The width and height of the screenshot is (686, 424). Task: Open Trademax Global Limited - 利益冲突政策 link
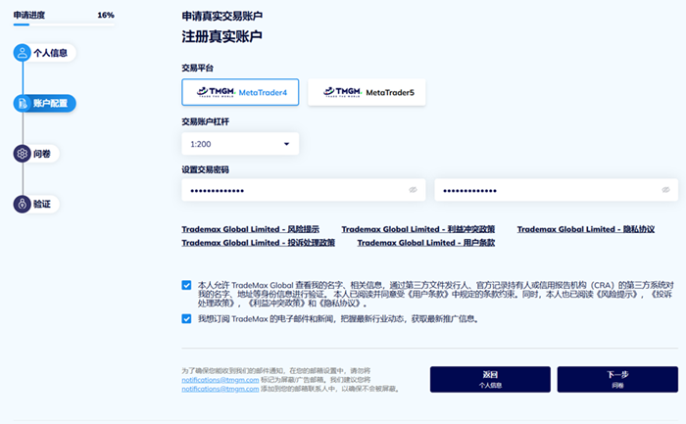point(417,229)
